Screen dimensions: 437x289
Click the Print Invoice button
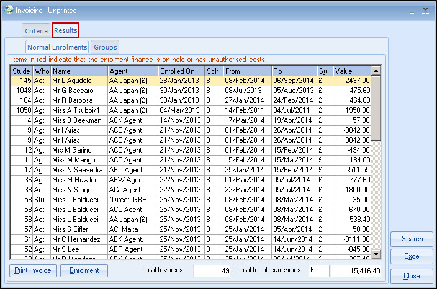pyautogui.click(x=34, y=270)
